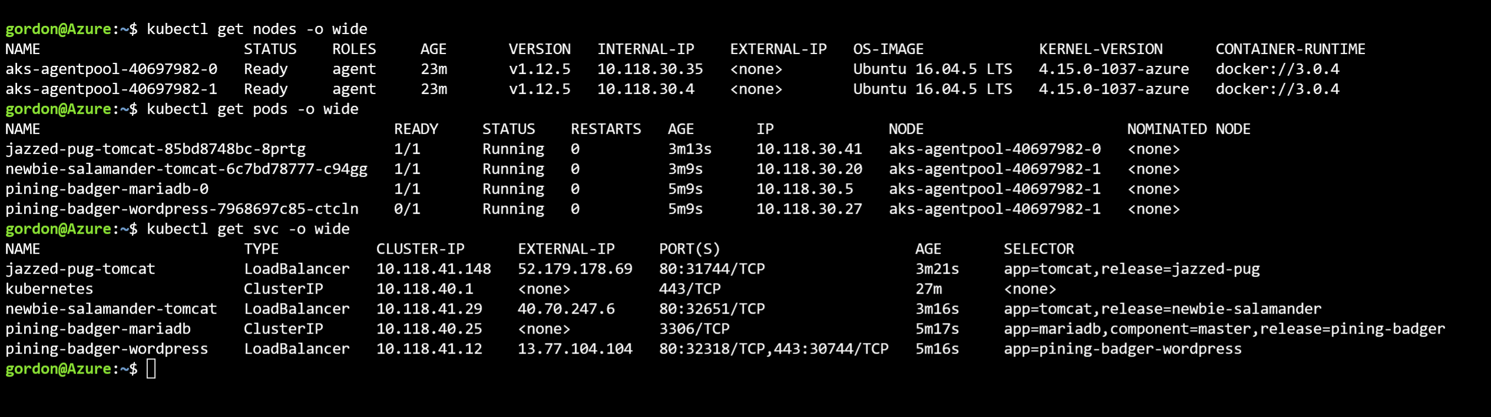Click the SELECTOR column header
The image size is (1491, 417).
pyautogui.click(x=1039, y=249)
